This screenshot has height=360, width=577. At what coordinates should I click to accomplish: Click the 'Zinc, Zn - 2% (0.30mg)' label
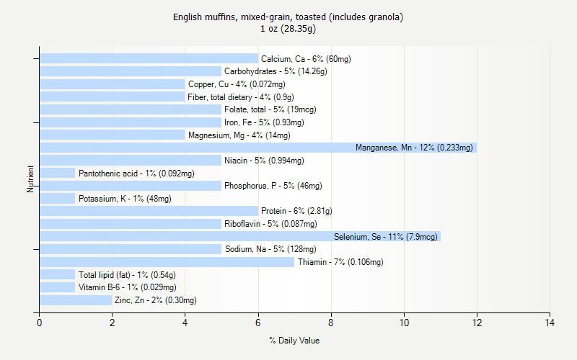(155, 300)
